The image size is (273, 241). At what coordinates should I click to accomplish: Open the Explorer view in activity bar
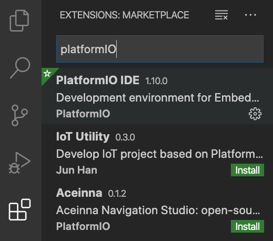pyautogui.click(x=19, y=21)
